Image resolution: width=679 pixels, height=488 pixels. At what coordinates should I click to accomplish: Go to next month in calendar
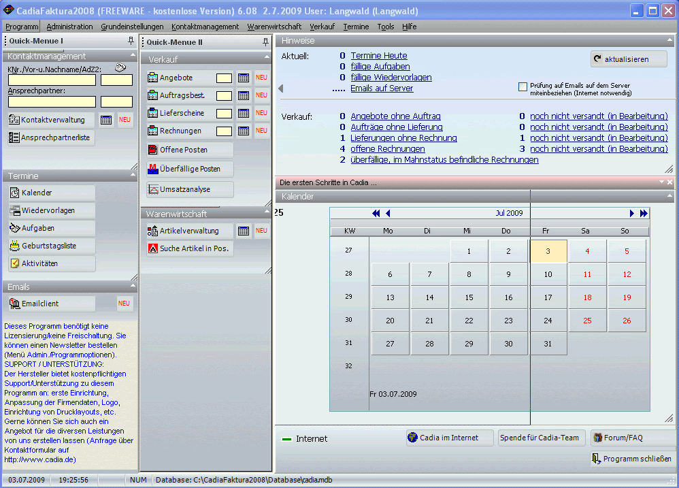[x=632, y=214]
